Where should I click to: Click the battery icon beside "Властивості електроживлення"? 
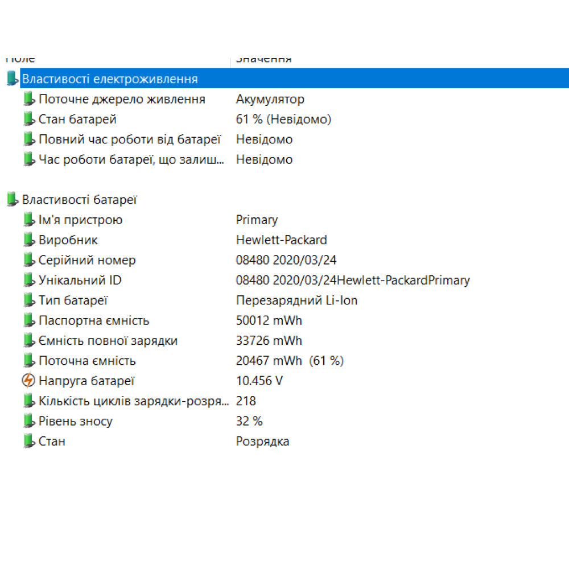[12, 79]
